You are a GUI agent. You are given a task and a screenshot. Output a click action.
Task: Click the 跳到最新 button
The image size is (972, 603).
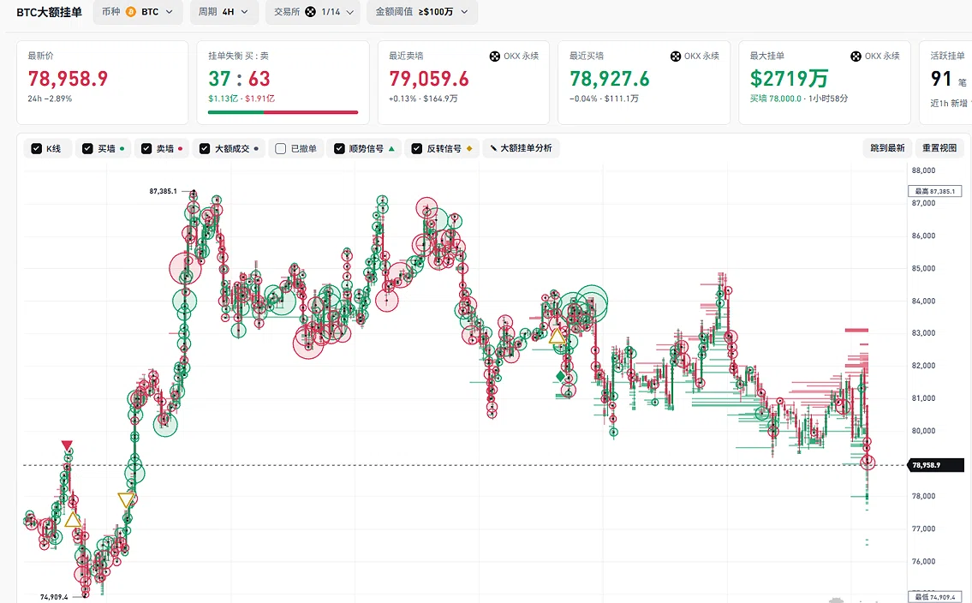click(887, 148)
